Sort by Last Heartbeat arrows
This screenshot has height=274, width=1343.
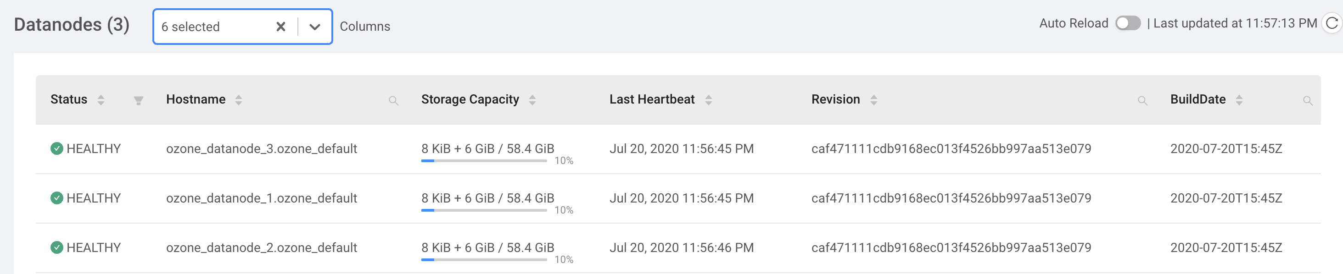(x=709, y=100)
